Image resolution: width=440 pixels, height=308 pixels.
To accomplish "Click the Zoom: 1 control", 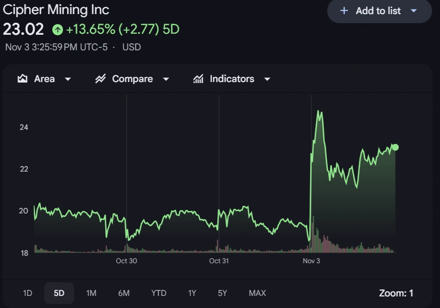I will point(396,293).
